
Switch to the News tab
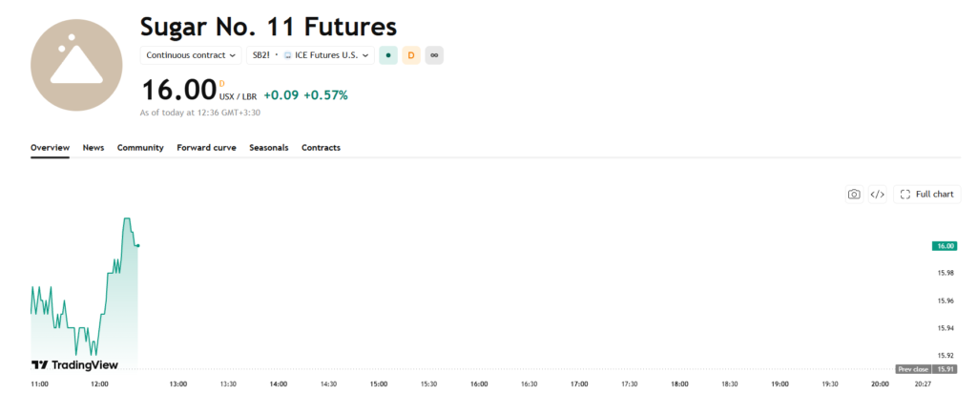click(x=94, y=148)
